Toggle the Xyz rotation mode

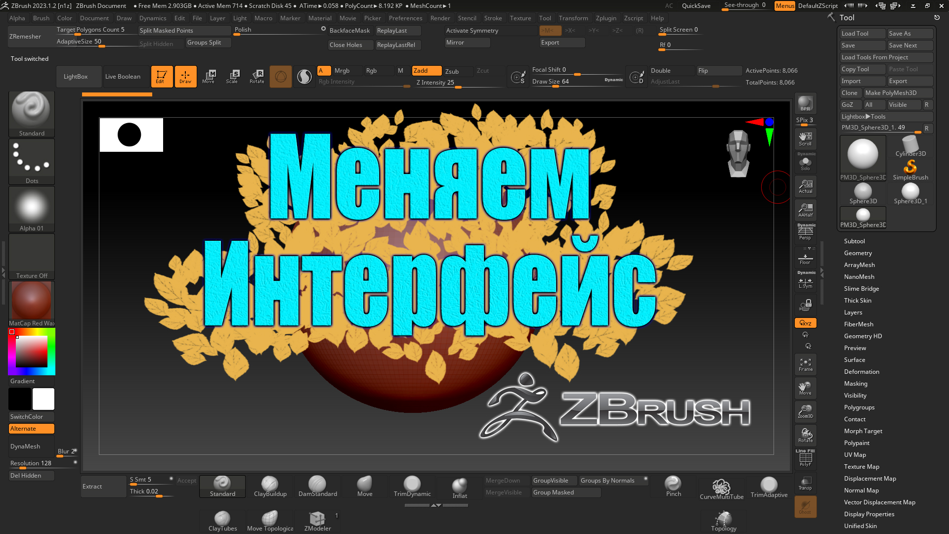pos(805,323)
